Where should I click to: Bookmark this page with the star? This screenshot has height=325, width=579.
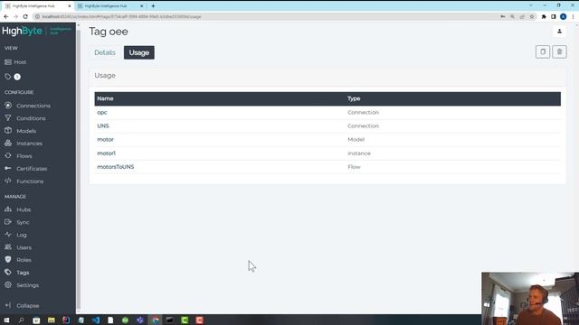coord(532,16)
